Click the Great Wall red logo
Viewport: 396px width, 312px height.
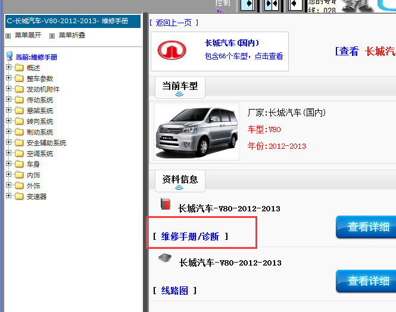(172, 50)
